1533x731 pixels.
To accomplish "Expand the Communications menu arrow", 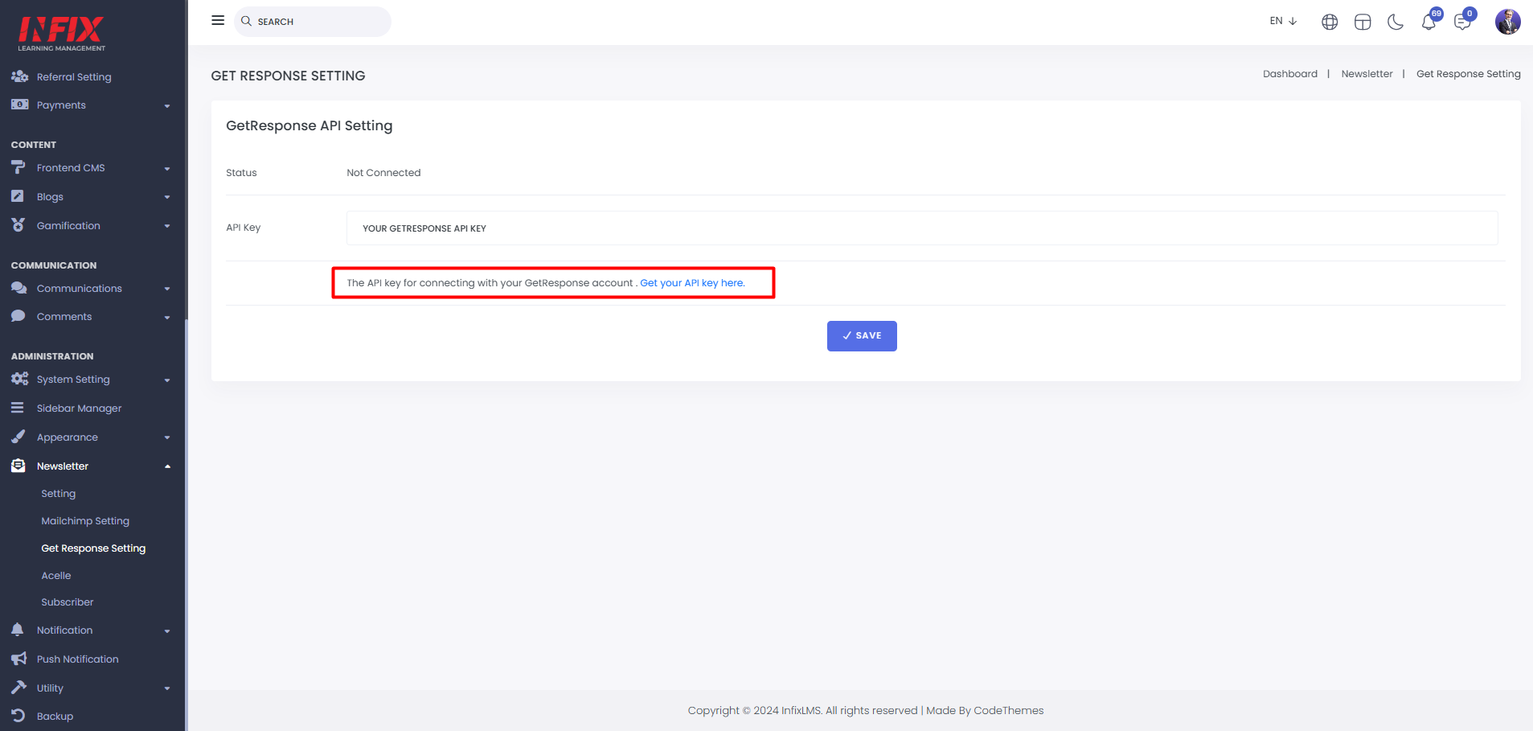I will pyautogui.click(x=167, y=290).
